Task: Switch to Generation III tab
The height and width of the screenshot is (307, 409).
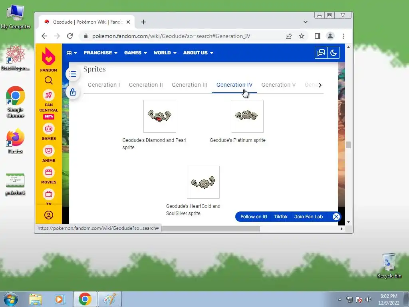Action: tap(190, 85)
